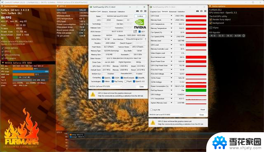Toggle background checkbox in Demo options

click(x=211, y=23)
